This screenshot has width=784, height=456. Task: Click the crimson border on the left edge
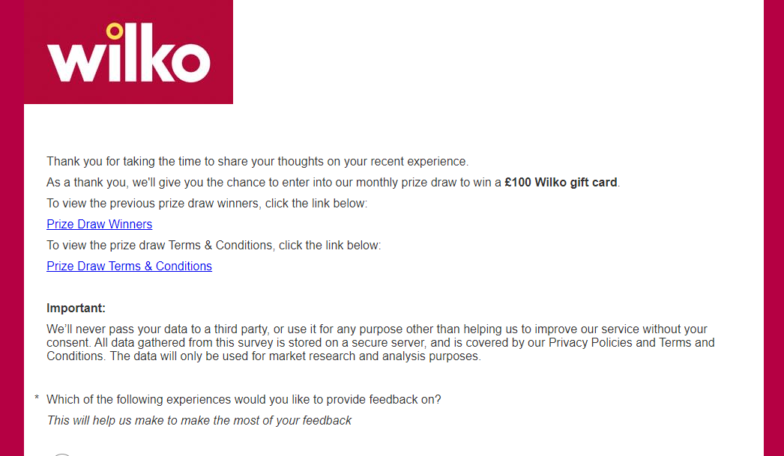click(x=11, y=262)
